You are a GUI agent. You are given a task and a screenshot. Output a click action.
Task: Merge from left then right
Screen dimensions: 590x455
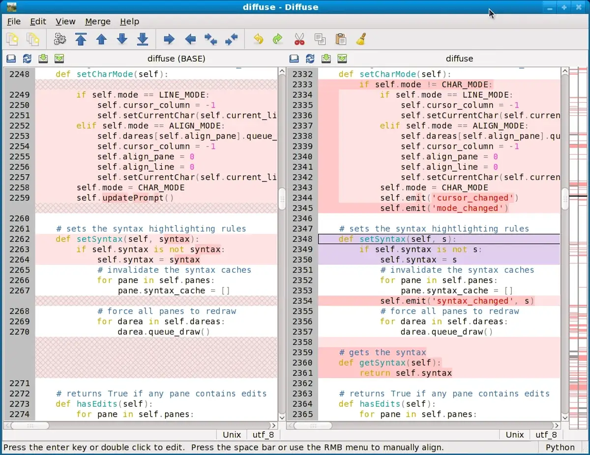(x=210, y=39)
